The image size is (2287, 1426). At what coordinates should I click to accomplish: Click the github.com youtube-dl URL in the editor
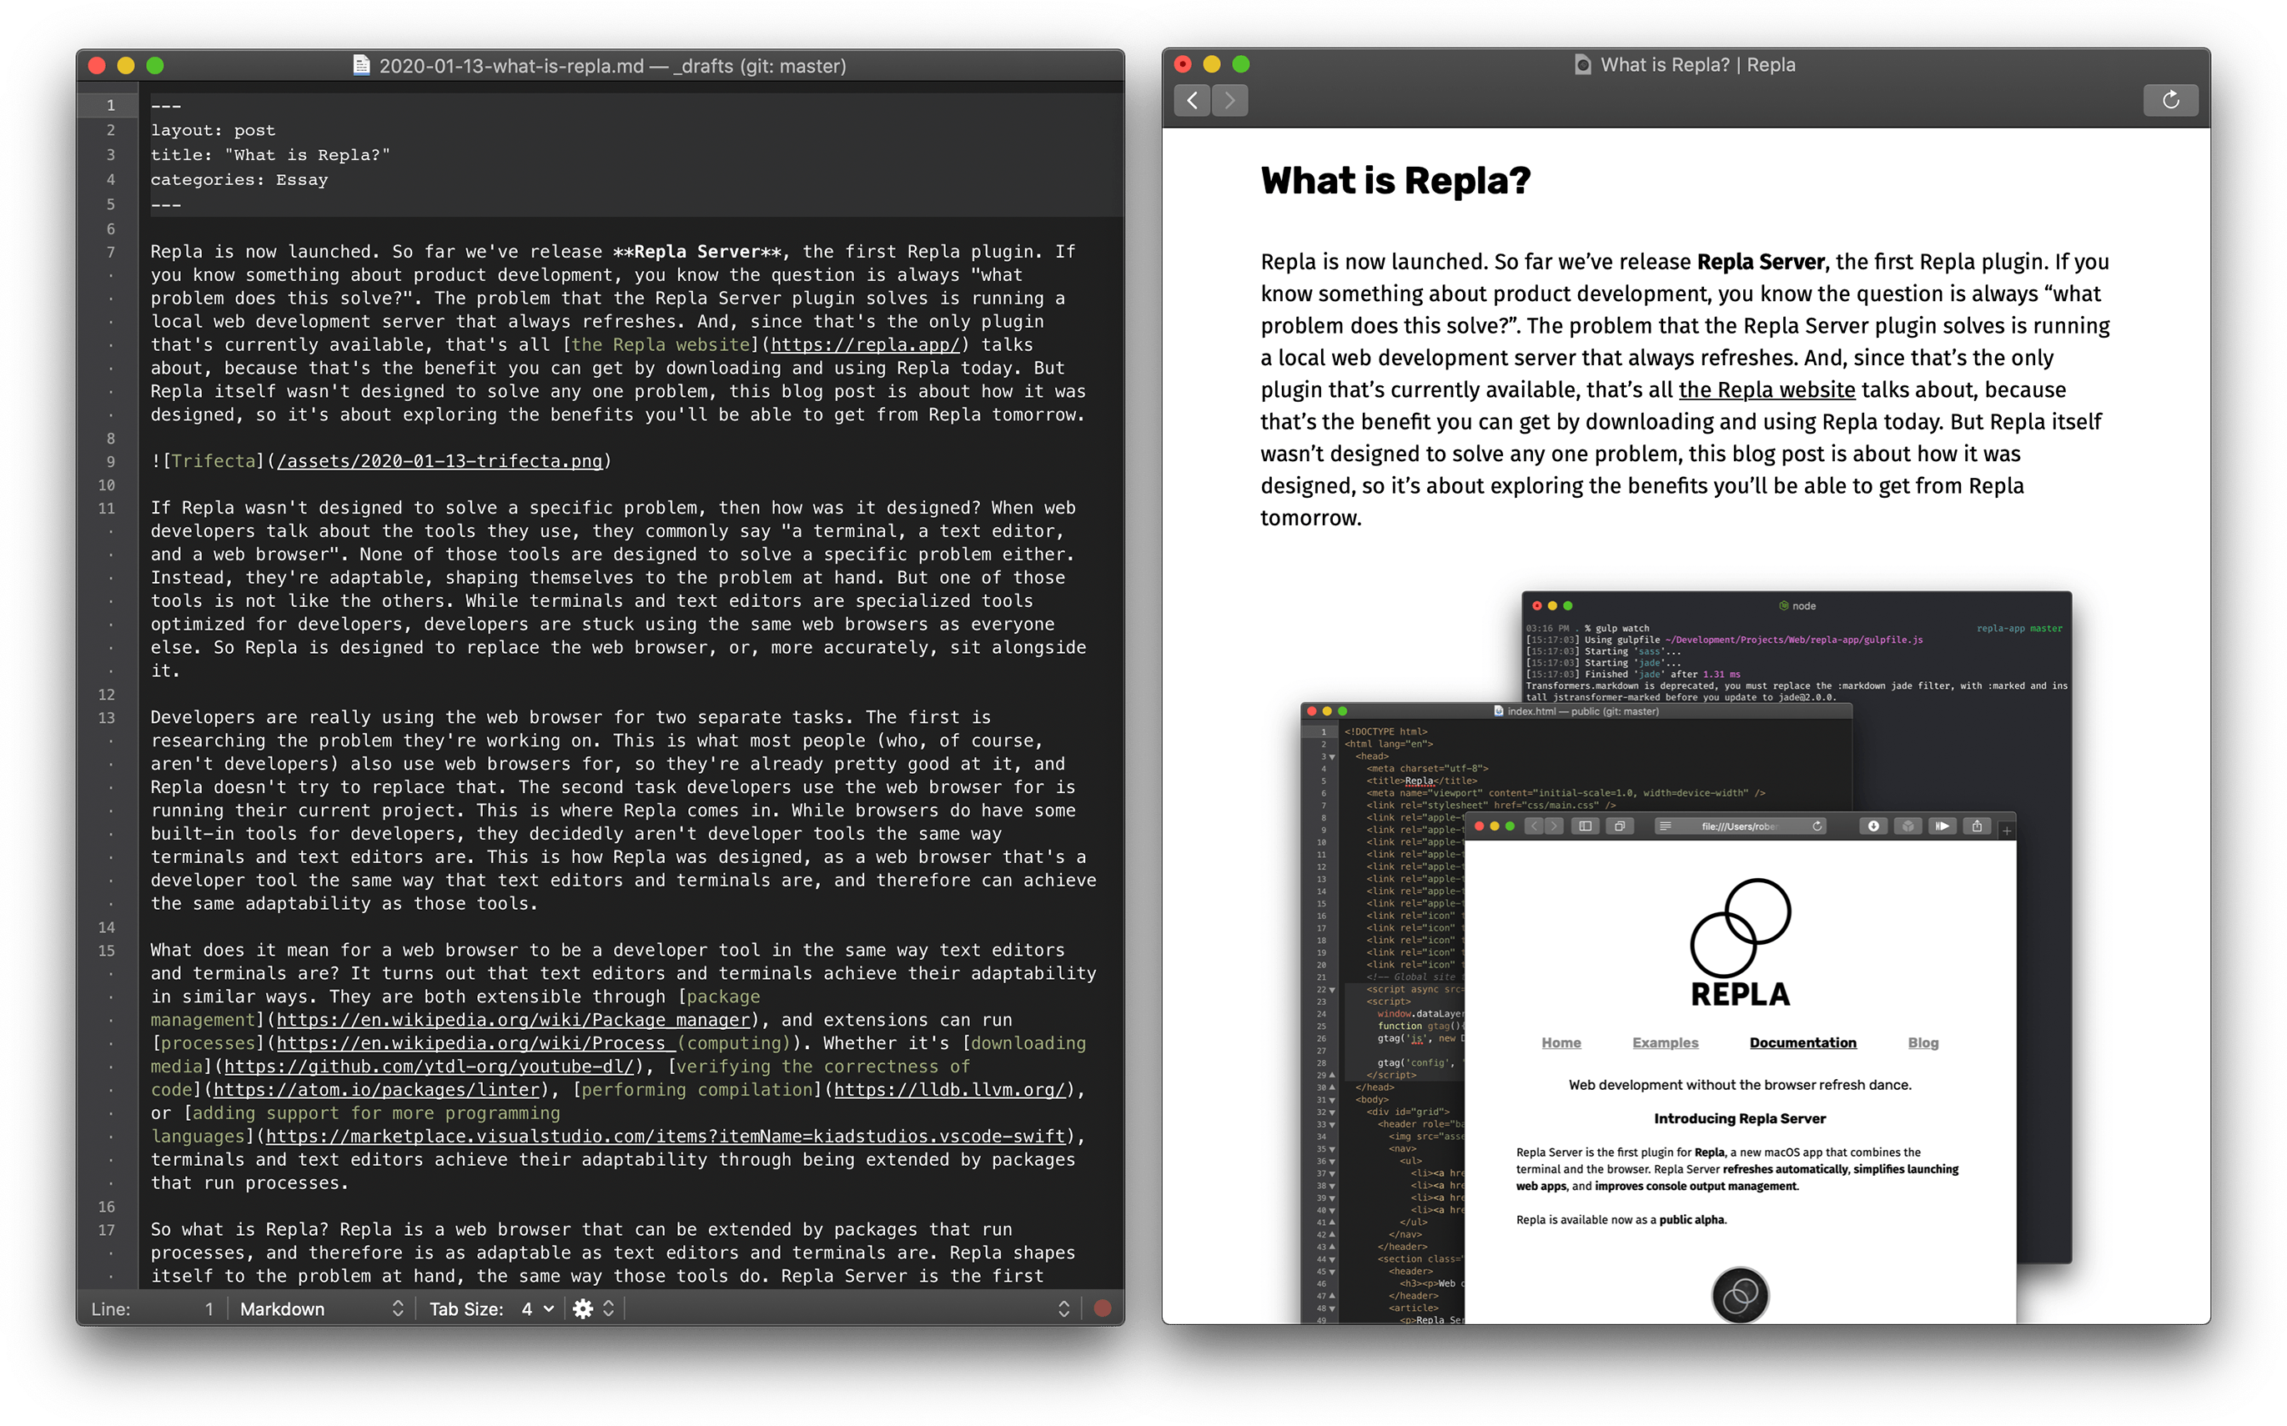point(429,1066)
